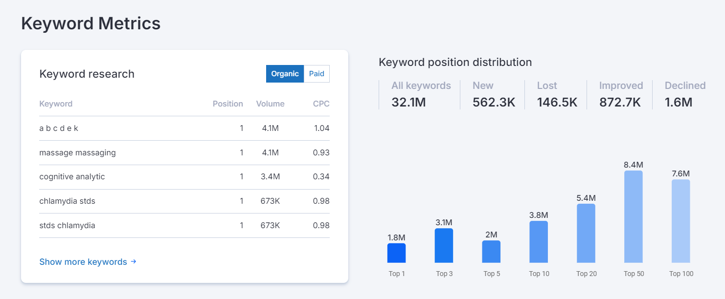Image resolution: width=725 pixels, height=299 pixels.
Task: Switch to the Organic tab
Action: 285,74
